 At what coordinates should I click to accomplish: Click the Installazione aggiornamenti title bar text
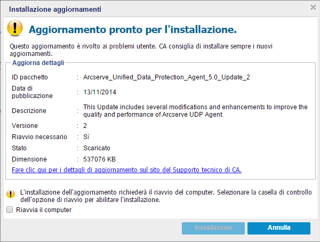coord(55,10)
